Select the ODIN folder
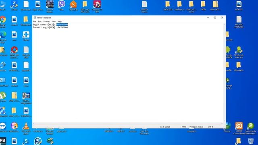The height and width of the screenshot is (145, 258). 203,6
